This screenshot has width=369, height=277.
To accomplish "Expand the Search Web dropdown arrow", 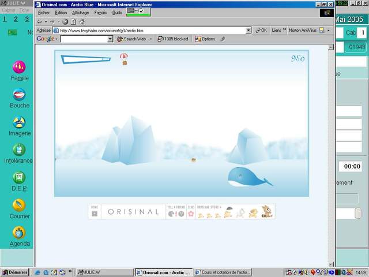I will pos(150,39).
